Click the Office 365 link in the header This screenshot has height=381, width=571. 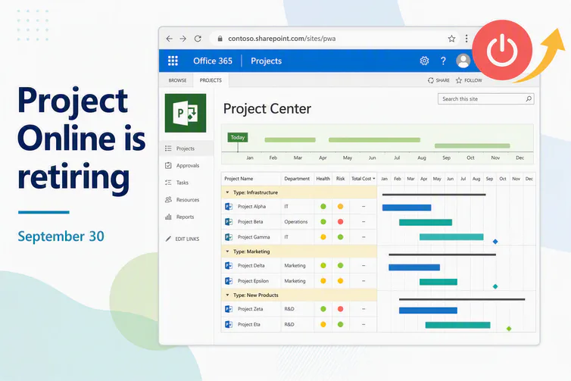tap(213, 61)
